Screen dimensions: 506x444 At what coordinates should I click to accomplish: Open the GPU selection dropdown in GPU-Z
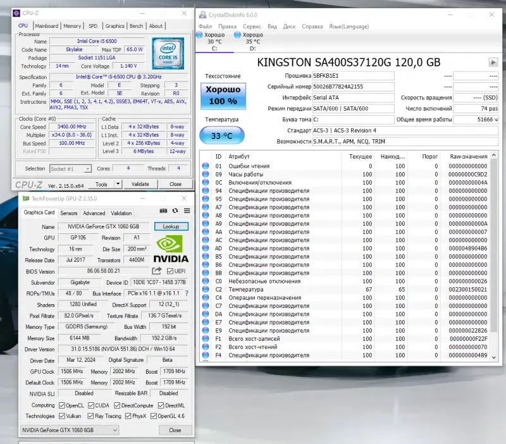pos(68,430)
